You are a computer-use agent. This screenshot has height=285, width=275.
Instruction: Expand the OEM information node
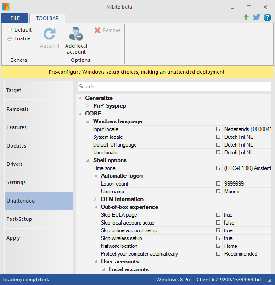click(95, 199)
